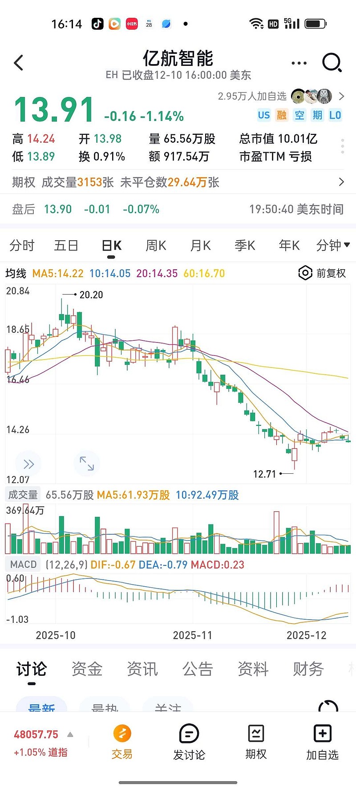Open the search magnifier icon
This screenshot has height=791, width=356.
(x=332, y=63)
